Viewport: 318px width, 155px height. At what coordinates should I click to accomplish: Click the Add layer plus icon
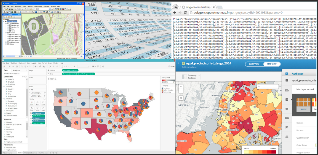(x=286, y=74)
